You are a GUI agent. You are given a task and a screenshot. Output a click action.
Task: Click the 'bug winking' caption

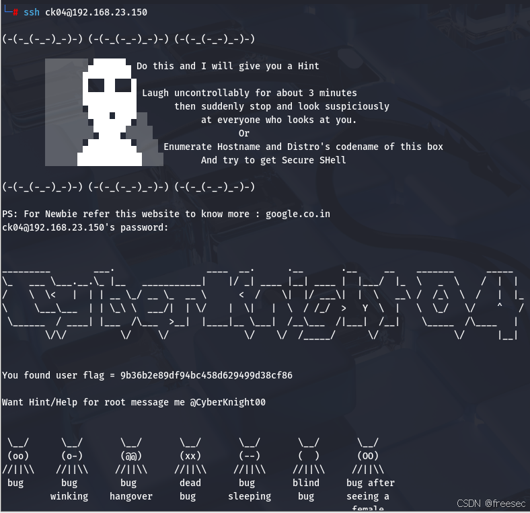[x=69, y=489]
